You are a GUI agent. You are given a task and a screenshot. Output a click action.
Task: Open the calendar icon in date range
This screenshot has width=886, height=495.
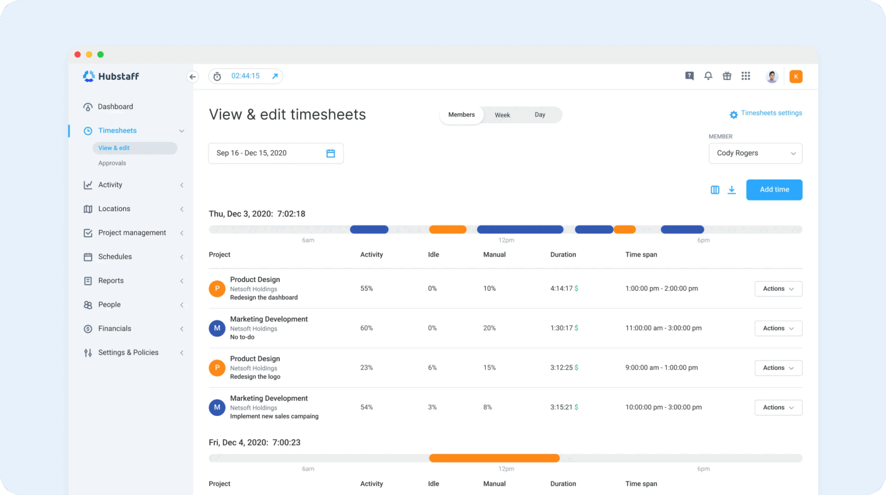[x=331, y=153]
